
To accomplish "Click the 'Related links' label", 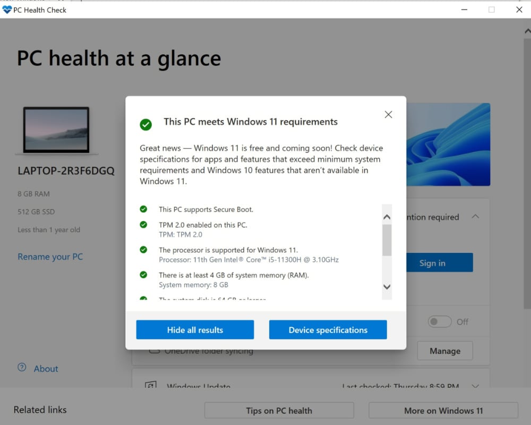I will pos(40,410).
